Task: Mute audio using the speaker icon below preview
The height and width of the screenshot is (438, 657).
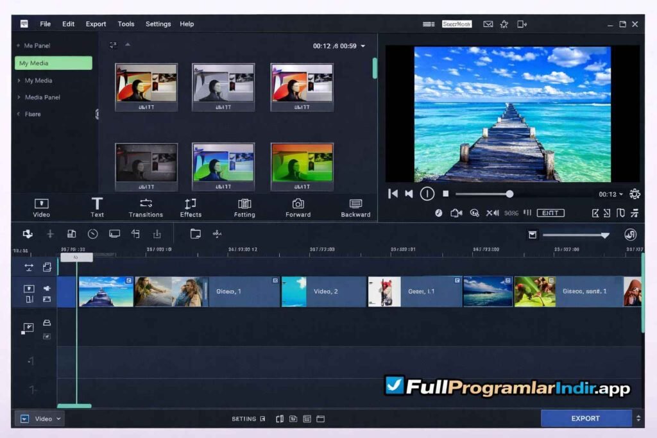Action: pos(491,212)
